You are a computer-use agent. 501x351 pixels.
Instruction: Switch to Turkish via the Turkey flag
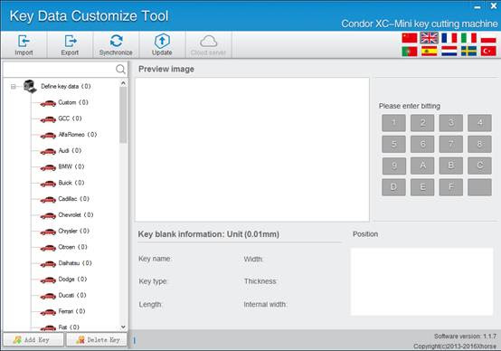(488, 52)
